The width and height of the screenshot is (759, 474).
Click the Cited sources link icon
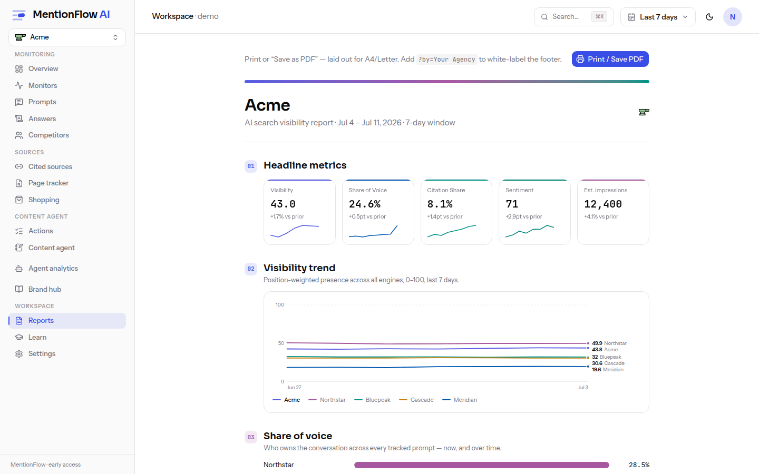click(x=19, y=166)
